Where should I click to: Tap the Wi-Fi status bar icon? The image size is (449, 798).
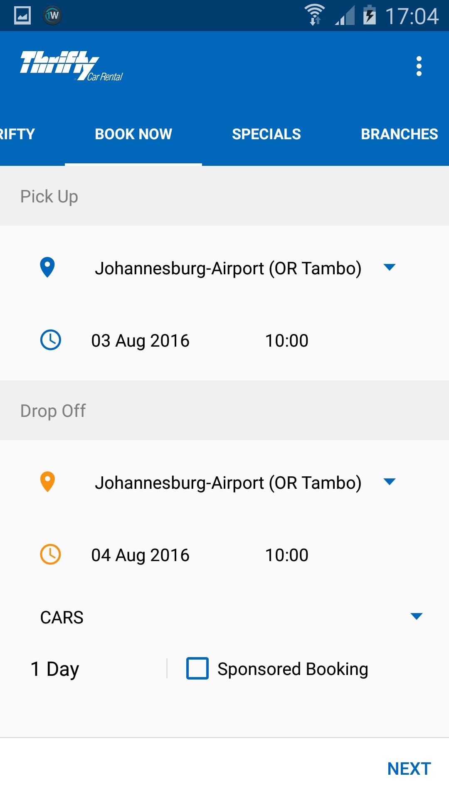coord(315,15)
